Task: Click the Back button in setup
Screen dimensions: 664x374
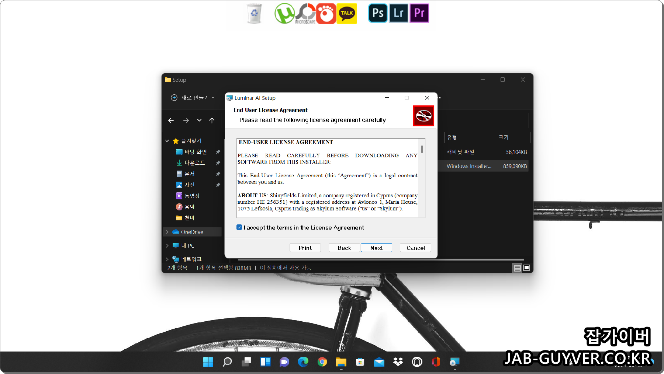Action: pos(344,248)
